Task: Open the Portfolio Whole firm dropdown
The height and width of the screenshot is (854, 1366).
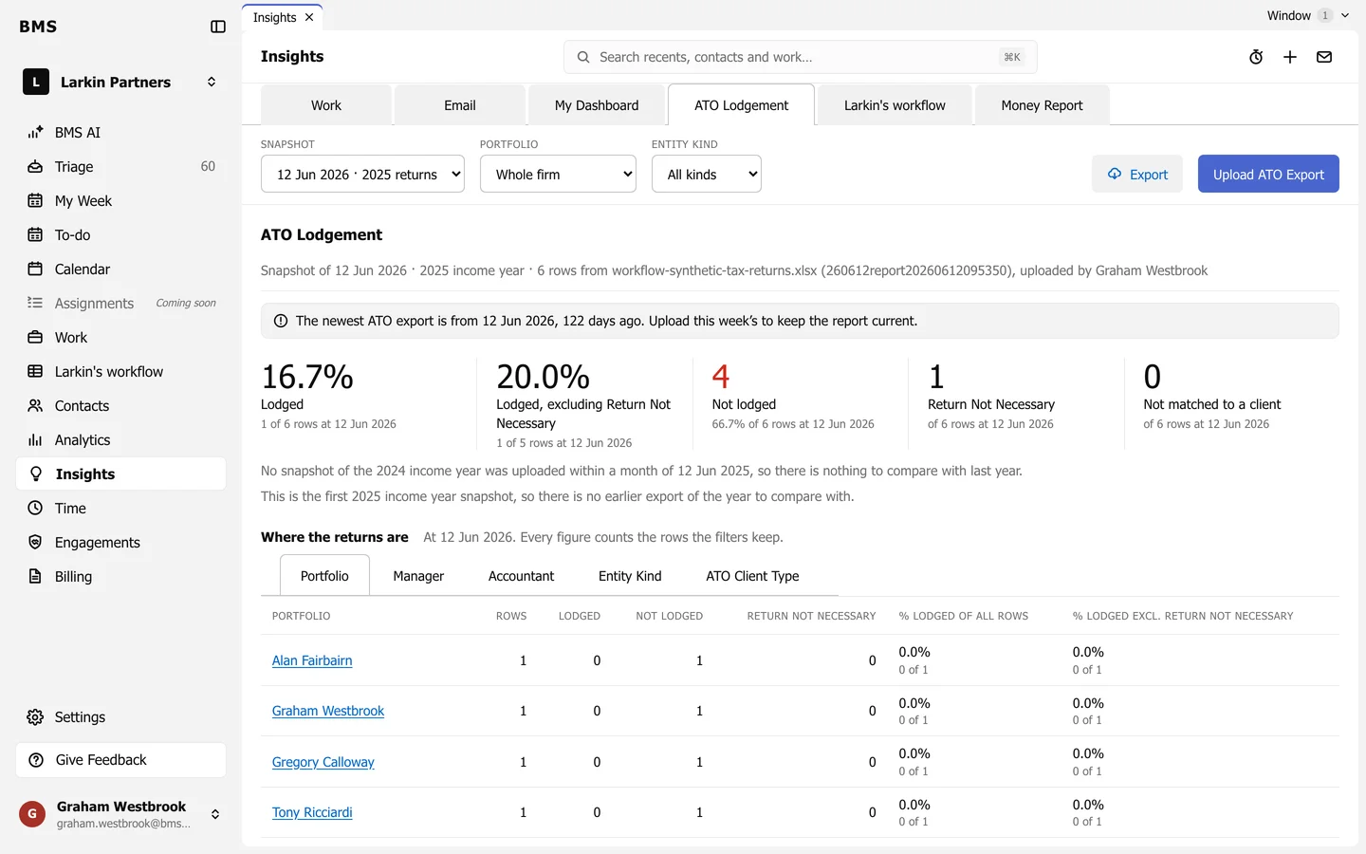Action: [558, 174]
